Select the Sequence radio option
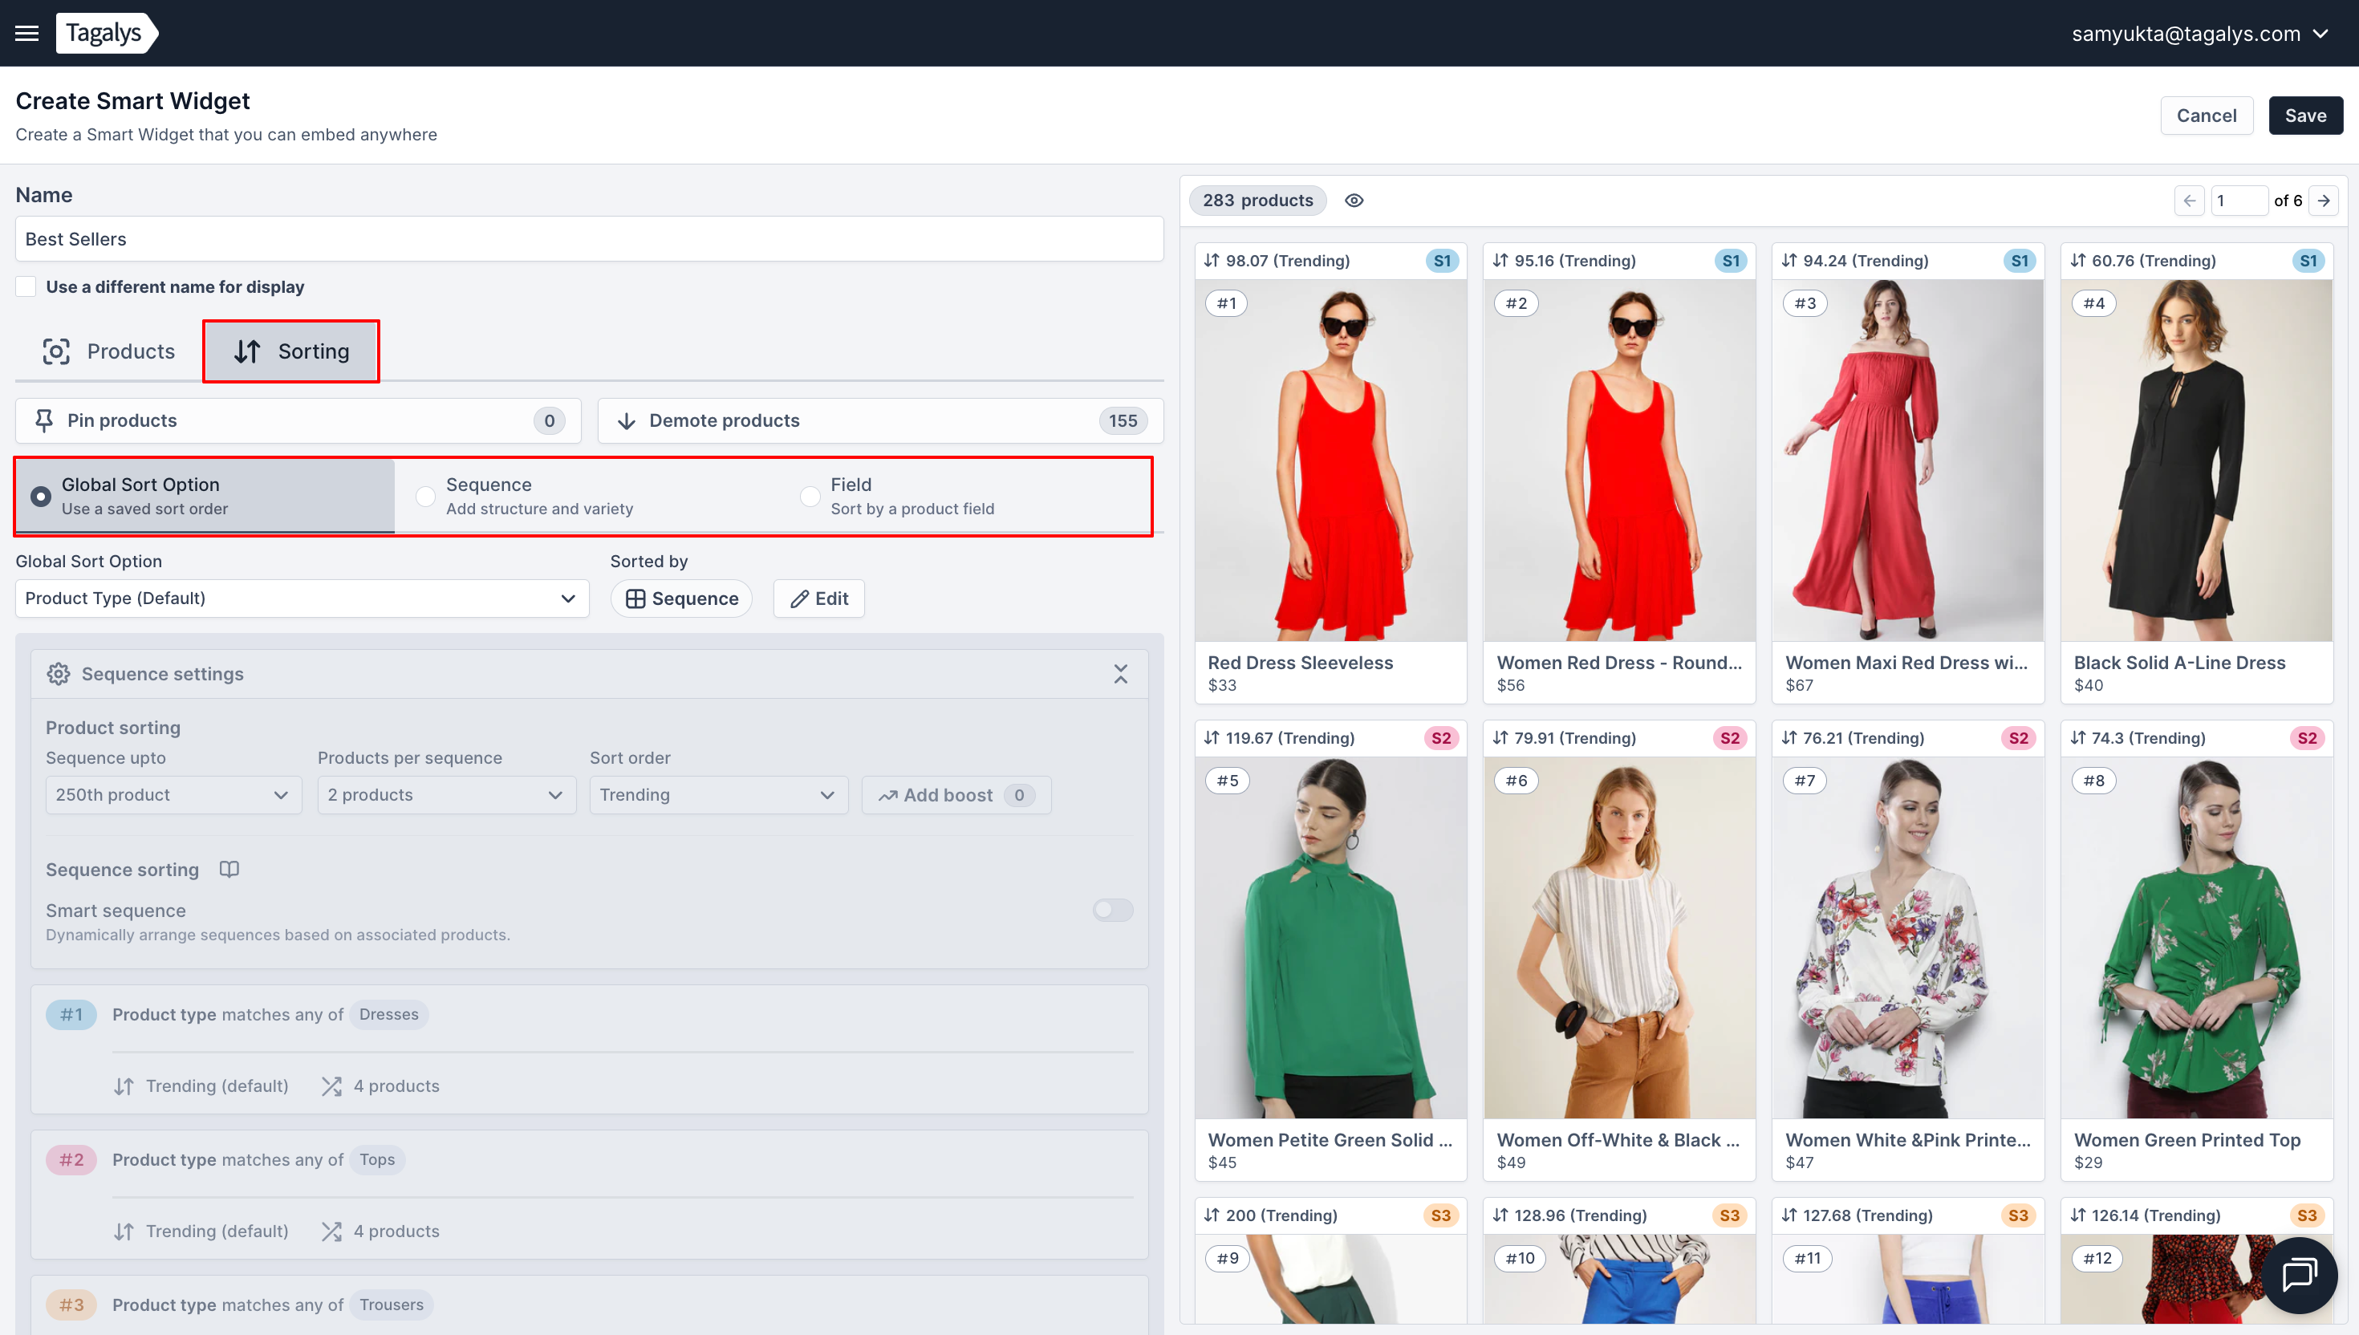Viewport: 2359px width, 1335px height. click(425, 496)
